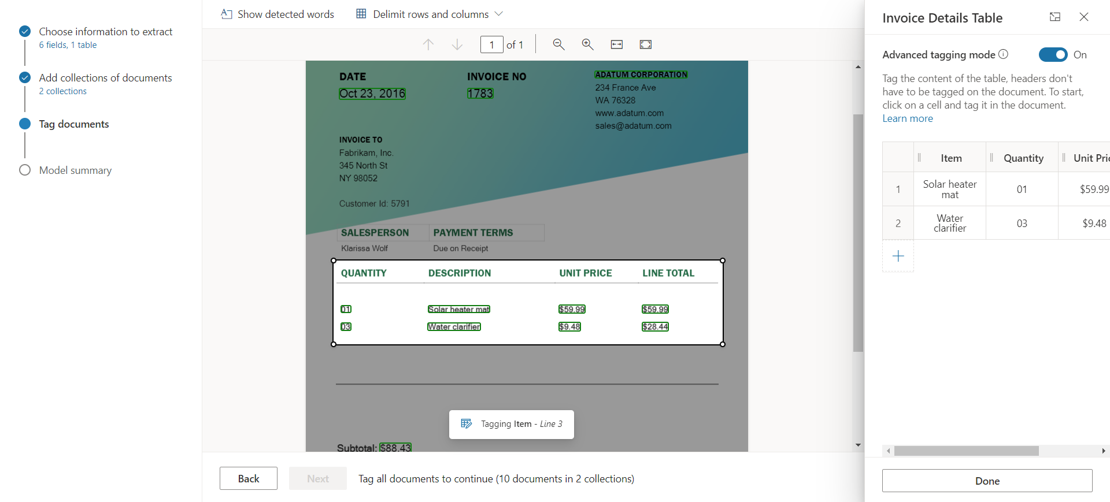Select the Quantity column header
Screen dimensions: 1110x502
1023,158
